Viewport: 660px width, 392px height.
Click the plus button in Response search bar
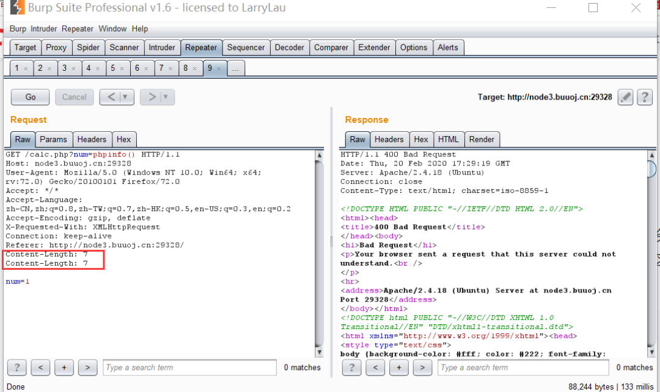tap(398, 368)
